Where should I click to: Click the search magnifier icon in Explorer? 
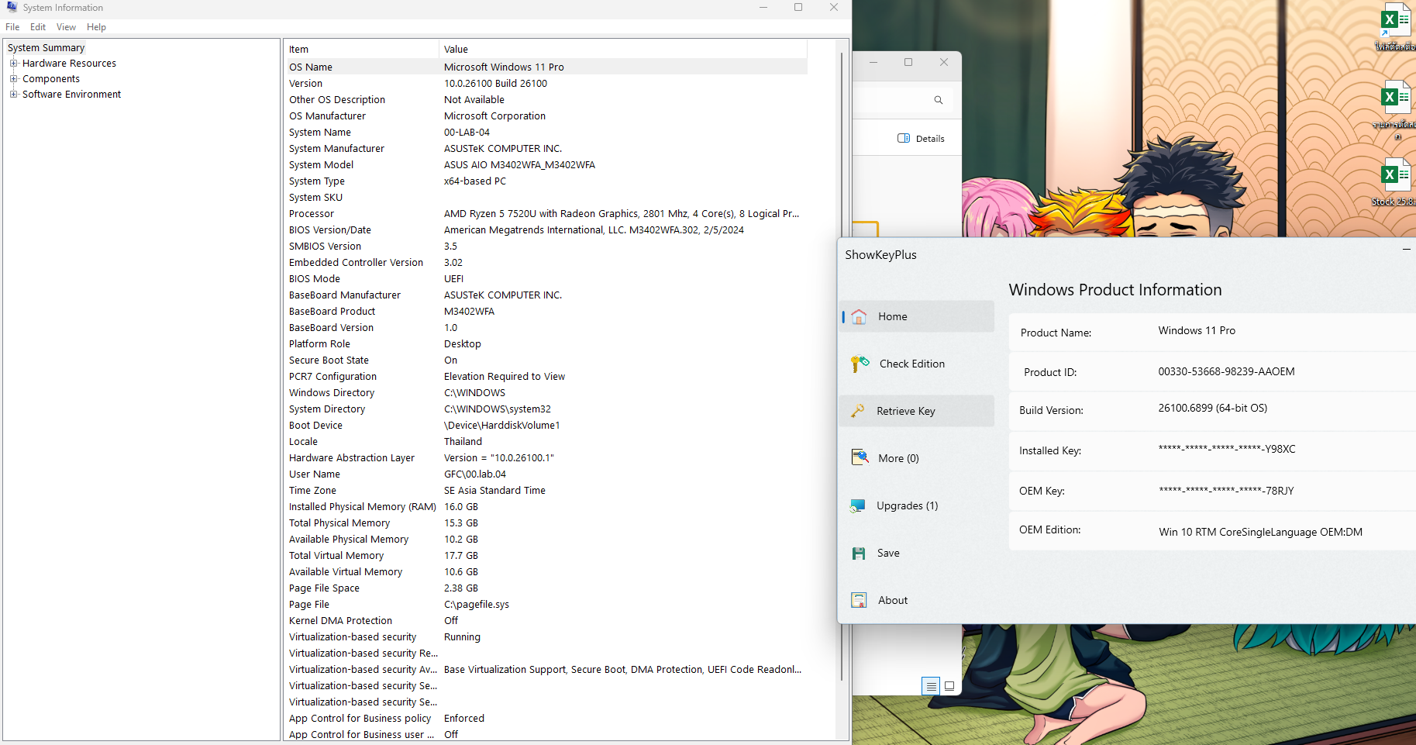click(x=938, y=100)
